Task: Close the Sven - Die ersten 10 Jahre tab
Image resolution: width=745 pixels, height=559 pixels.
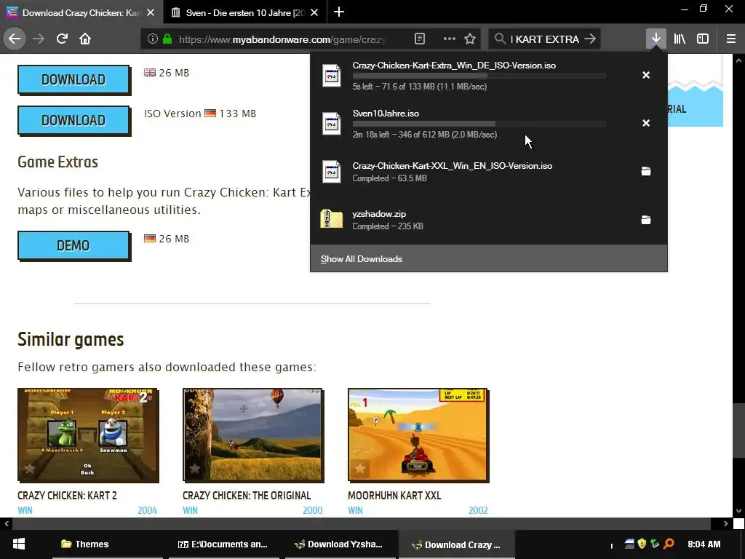Action: (x=314, y=13)
